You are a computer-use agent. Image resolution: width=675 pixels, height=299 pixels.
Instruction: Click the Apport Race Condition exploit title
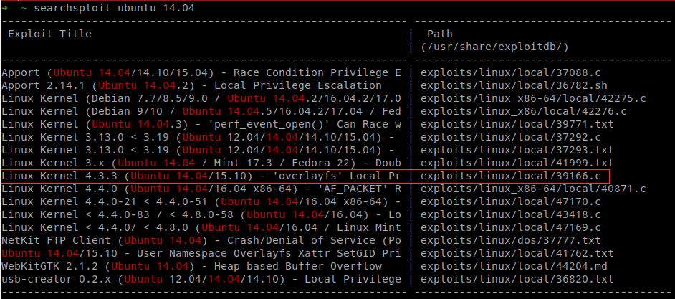coord(201,72)
